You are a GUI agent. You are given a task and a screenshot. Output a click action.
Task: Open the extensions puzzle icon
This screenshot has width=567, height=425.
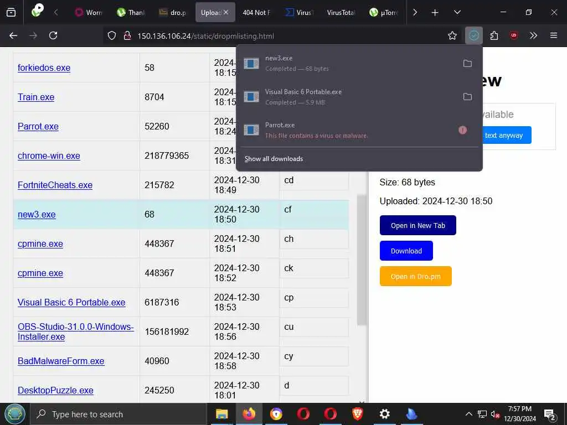point(494,35)
